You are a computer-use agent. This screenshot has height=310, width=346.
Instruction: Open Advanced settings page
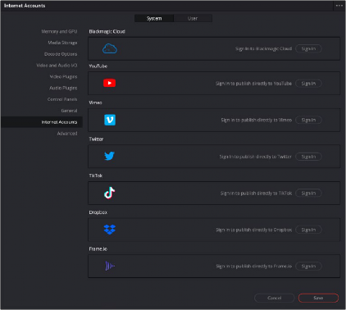[67, 134]
